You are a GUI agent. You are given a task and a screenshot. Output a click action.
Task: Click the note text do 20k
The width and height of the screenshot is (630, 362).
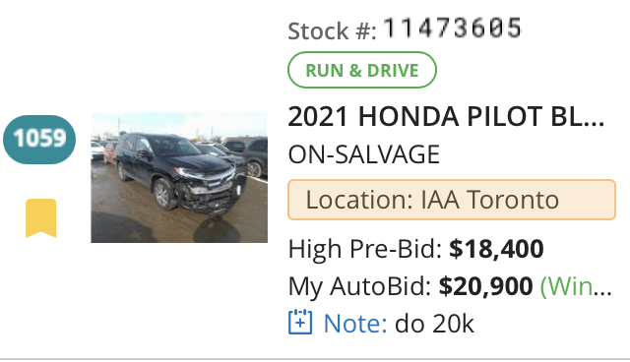click(434, 324)
